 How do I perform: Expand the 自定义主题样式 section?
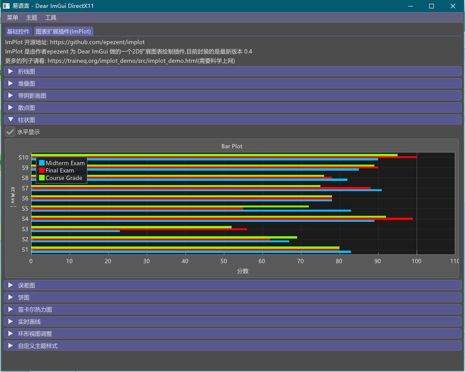click(x=232, y=346)
